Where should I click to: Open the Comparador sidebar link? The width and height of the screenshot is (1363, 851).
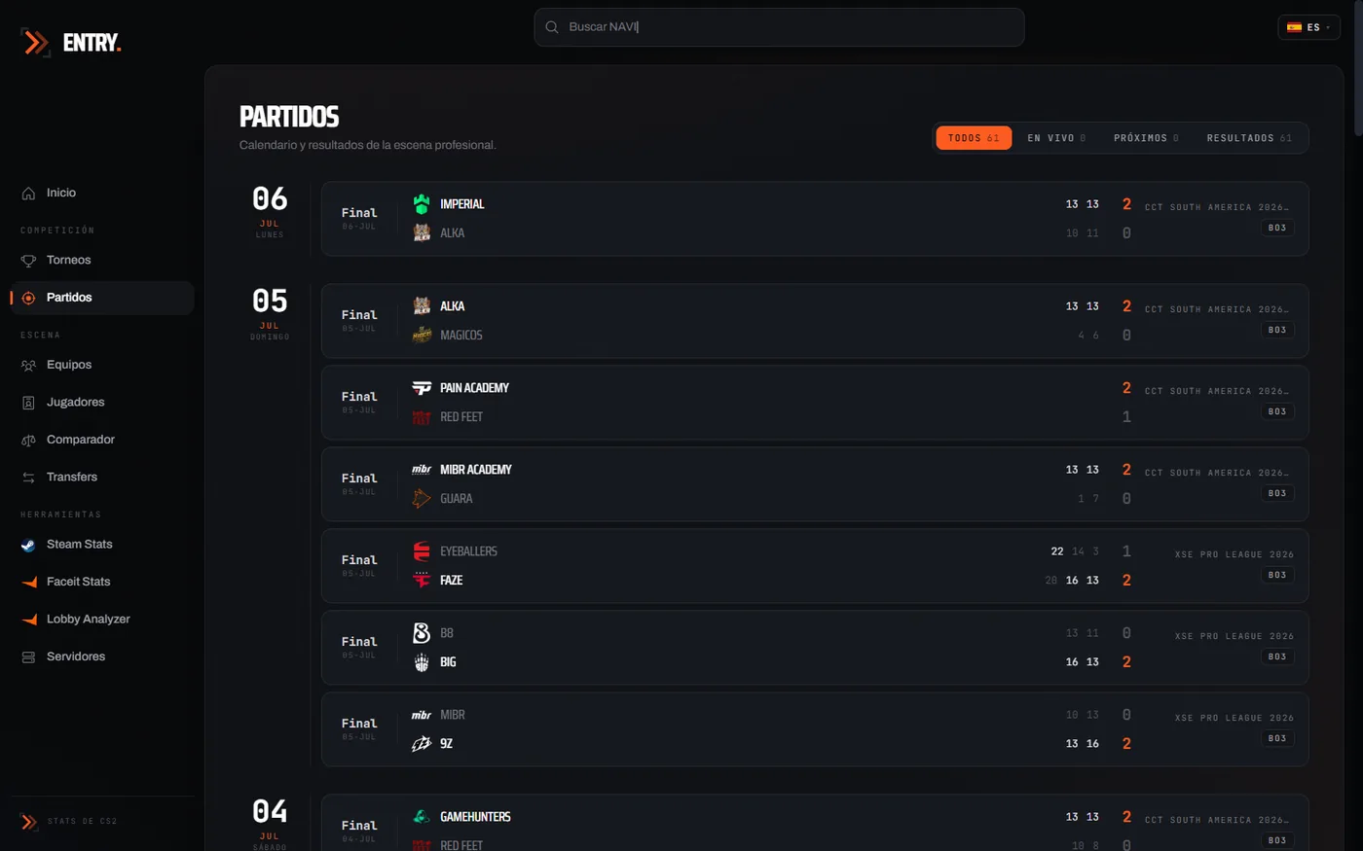(x=102, y=441)
